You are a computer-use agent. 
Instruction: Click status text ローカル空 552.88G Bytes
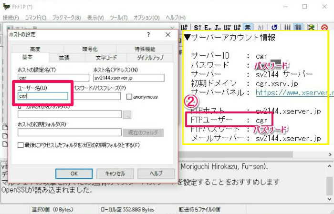point(127,210)
